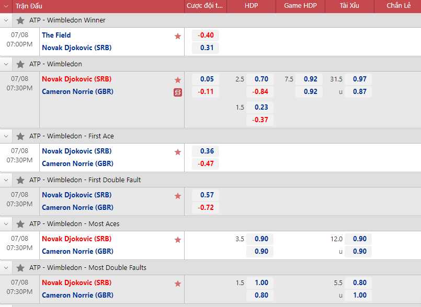This screenshot has width=421, height=307.
Task: Open The Field team name
Action: click(x=56, y=35)
